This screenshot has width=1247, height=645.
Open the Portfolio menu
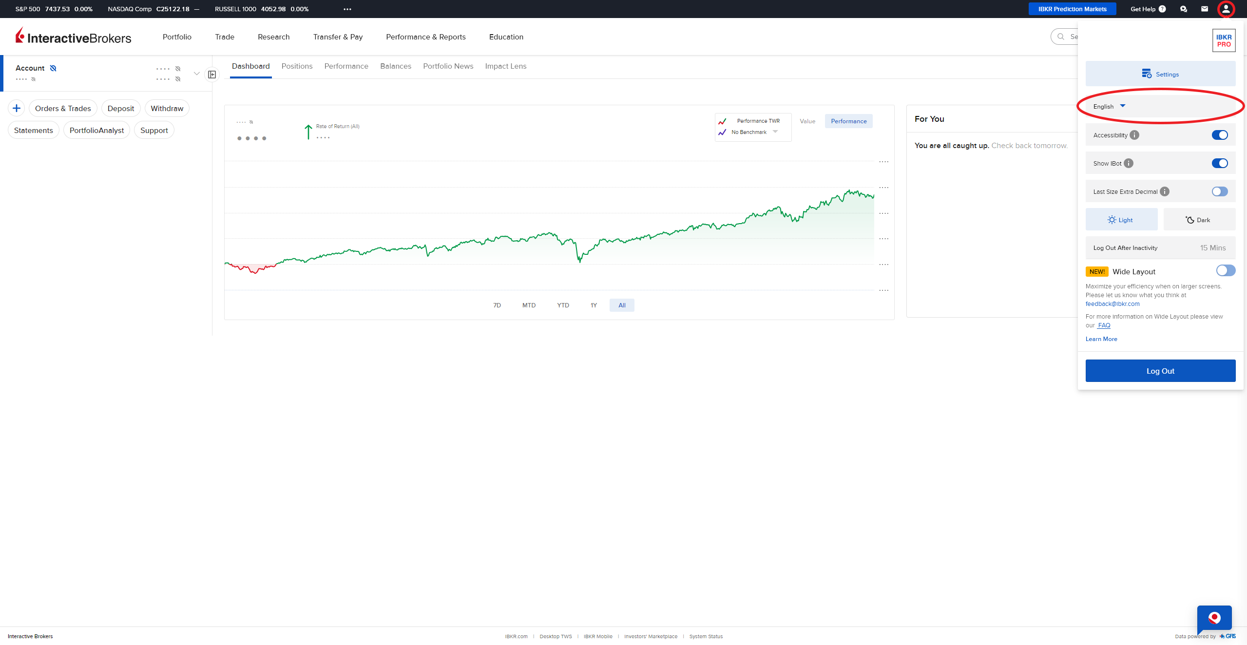click(177, 37)
